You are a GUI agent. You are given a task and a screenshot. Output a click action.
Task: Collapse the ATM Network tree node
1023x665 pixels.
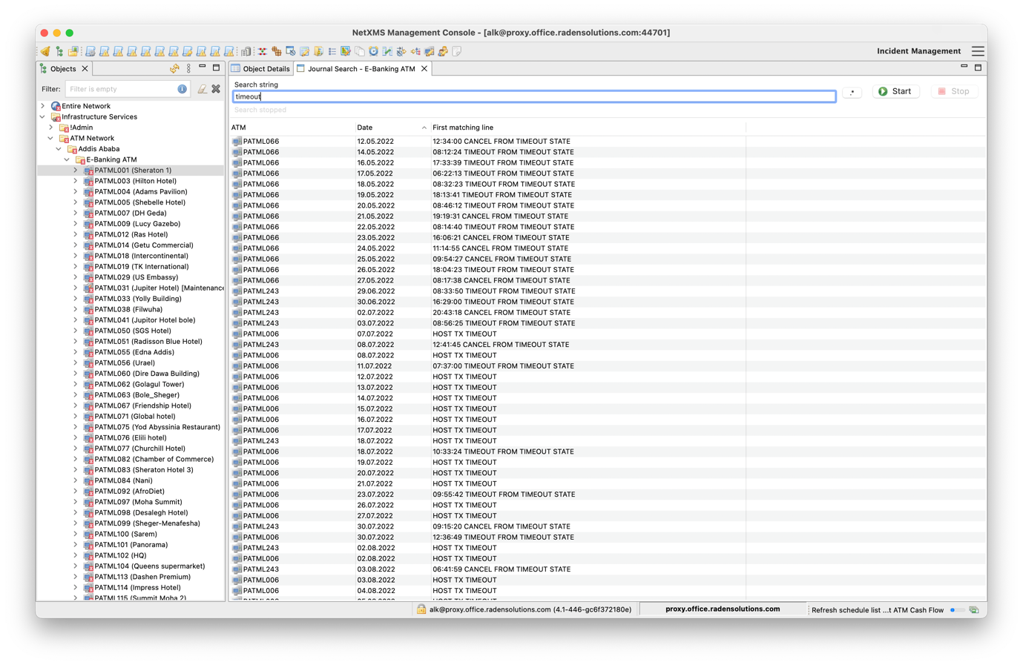pyautogui.click(x=50, y=138)
